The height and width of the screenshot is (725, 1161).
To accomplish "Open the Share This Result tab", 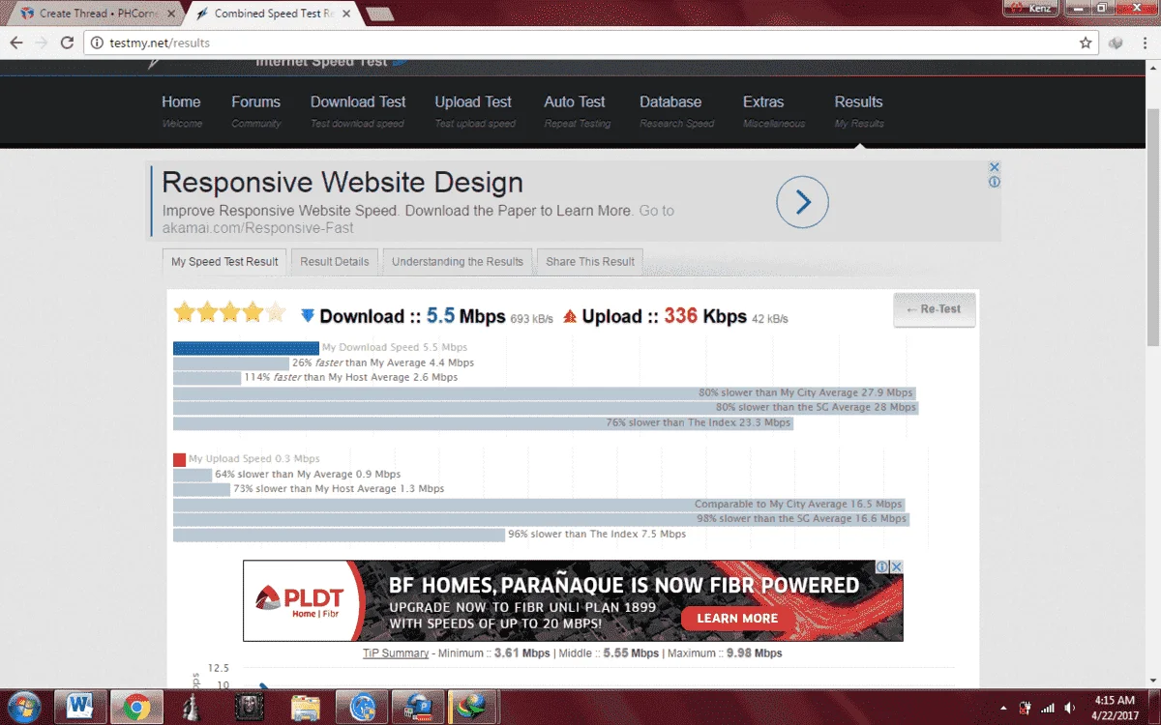I will 590,262.
